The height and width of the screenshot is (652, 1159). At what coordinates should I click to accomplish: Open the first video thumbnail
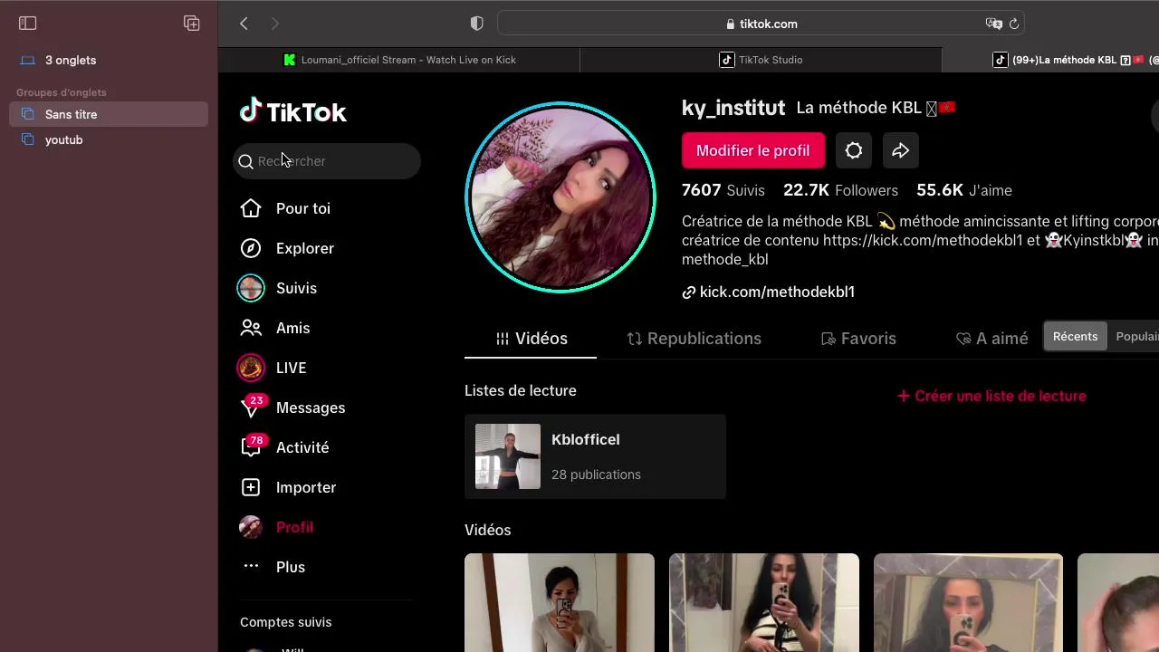click(x=560, y=602)
